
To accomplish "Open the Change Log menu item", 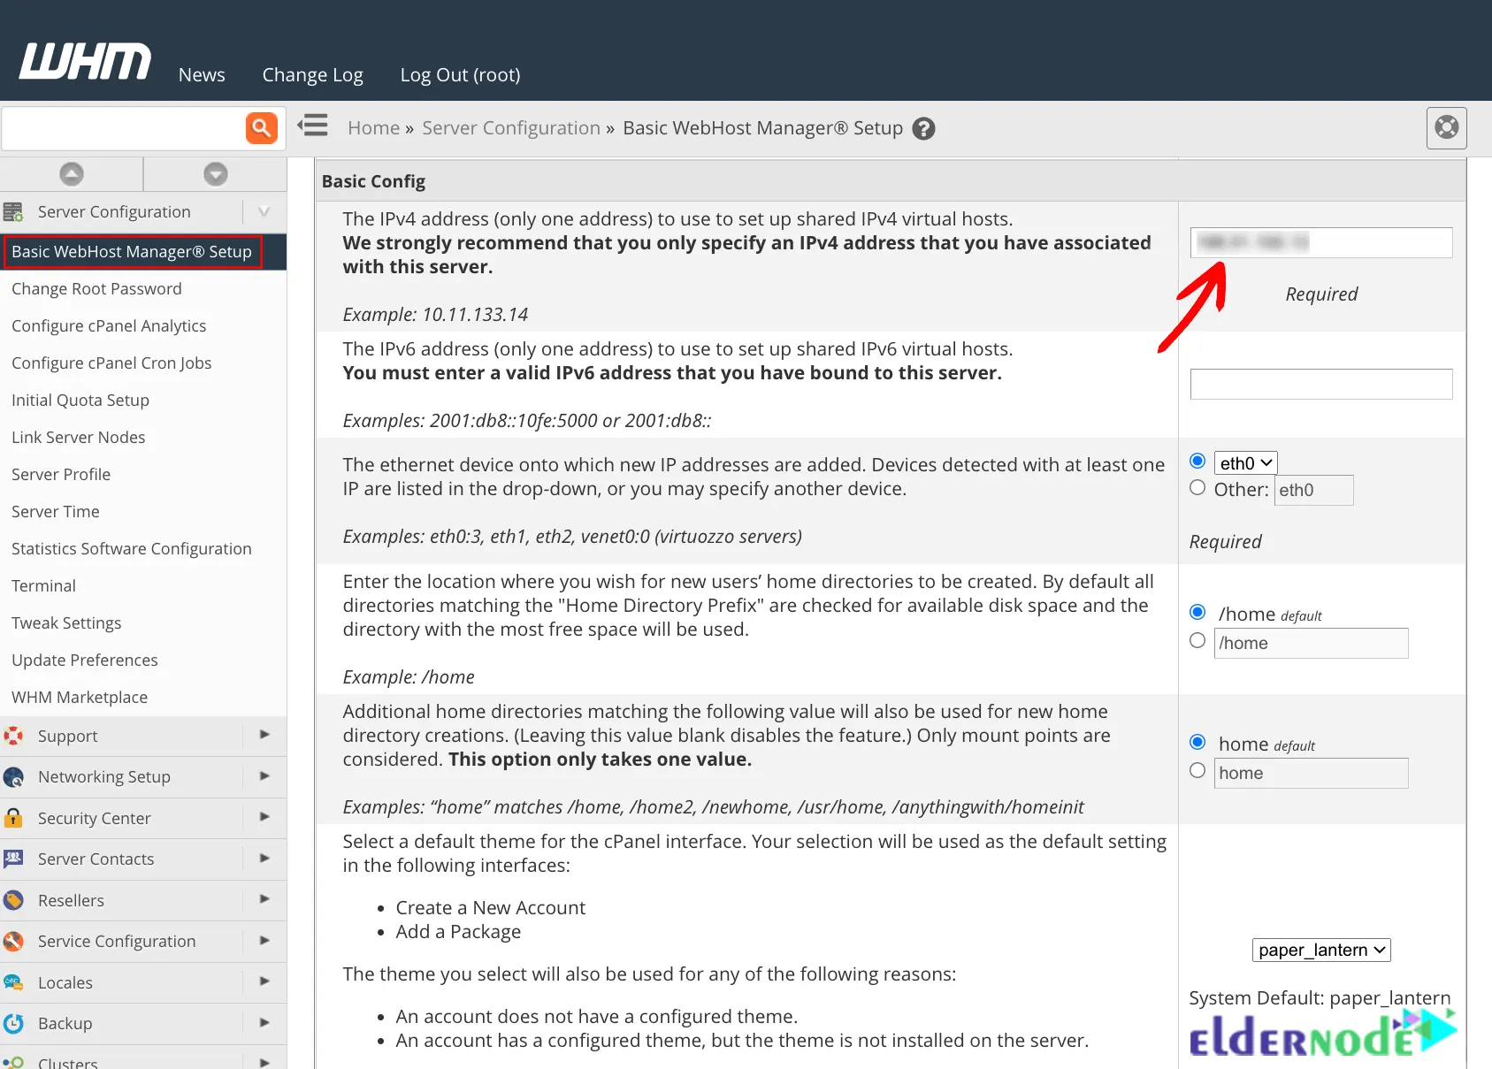I will [x=312, y=75].
